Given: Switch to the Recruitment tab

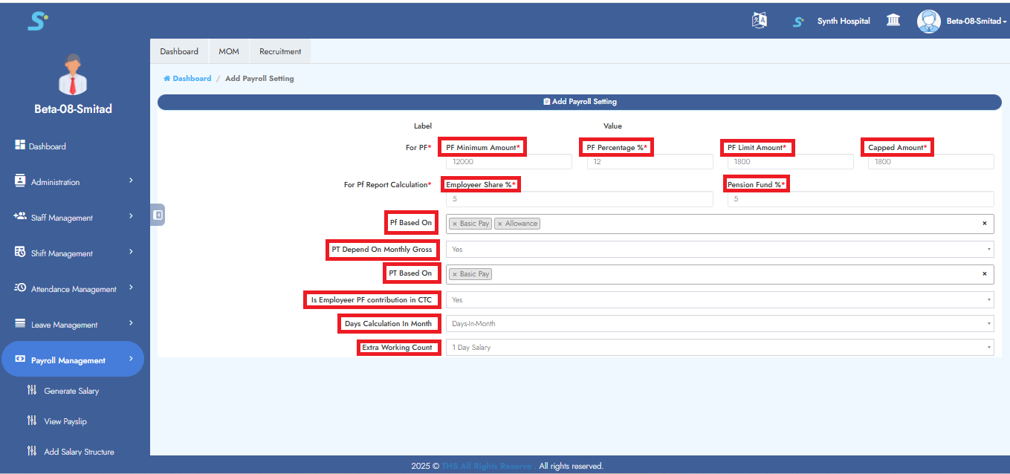Looking at the screenshot, I should (x=280, y=51).
